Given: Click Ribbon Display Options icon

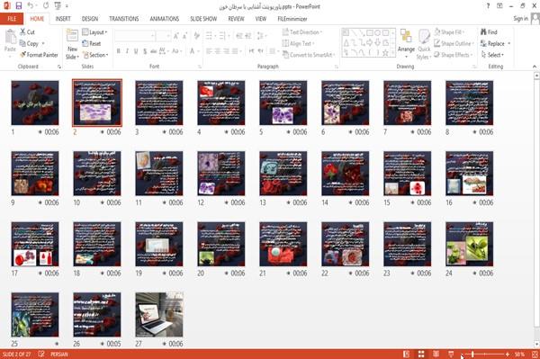Looking at the screenshot, I should (499, 6).
